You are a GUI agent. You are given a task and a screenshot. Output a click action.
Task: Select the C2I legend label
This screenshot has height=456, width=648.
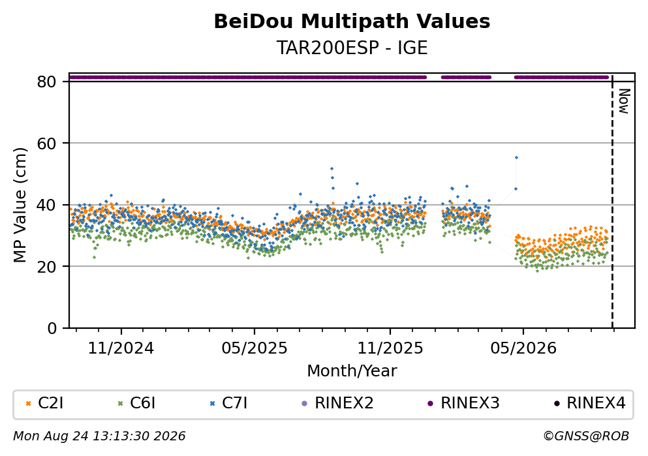point(51,403)
